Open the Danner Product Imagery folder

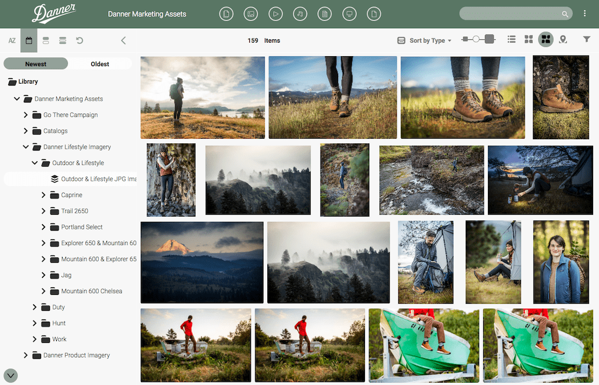(x=76, y=355)
